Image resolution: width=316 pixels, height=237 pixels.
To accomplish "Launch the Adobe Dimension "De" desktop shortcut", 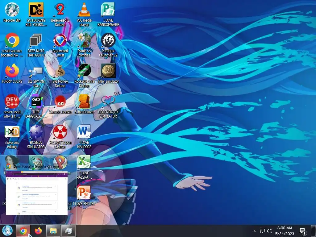I will (36, 15).
